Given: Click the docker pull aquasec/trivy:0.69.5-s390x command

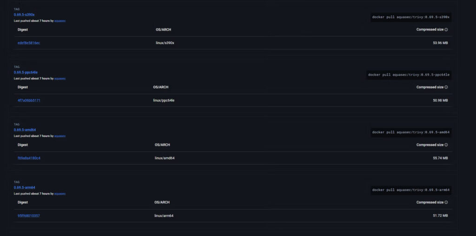Looking at the screenshot, I should [411, 17].
